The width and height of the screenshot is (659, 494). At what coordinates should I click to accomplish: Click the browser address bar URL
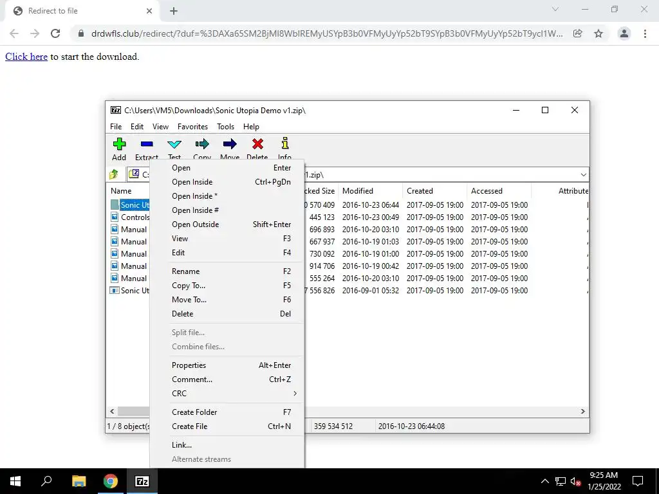(x=326, y=33)
